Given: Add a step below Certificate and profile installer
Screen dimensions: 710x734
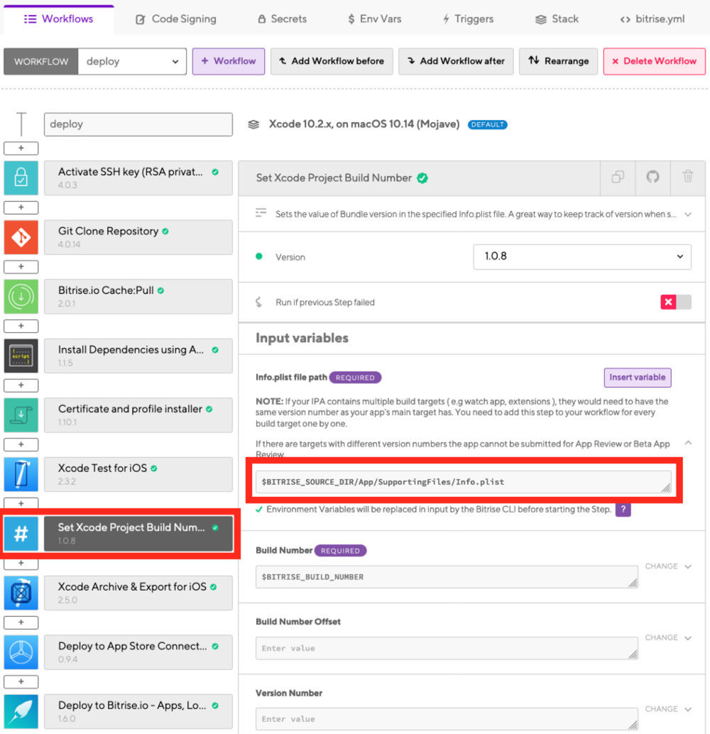Looking at the screenshot, I should tap(21, 444).
